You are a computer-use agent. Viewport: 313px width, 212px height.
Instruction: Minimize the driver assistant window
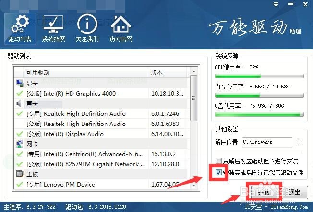click(290, 4)
